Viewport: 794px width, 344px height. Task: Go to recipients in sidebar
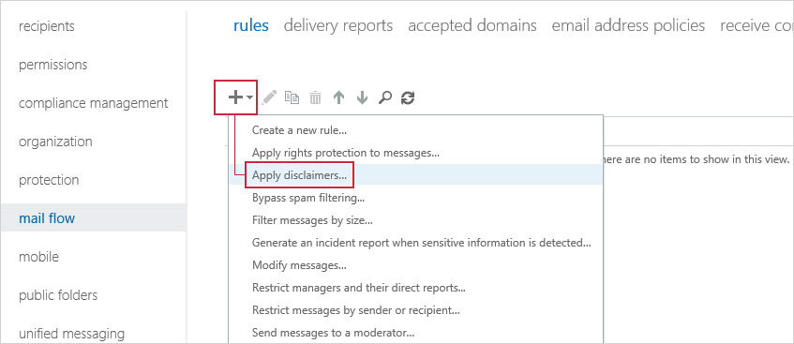[x=47, y=26]
